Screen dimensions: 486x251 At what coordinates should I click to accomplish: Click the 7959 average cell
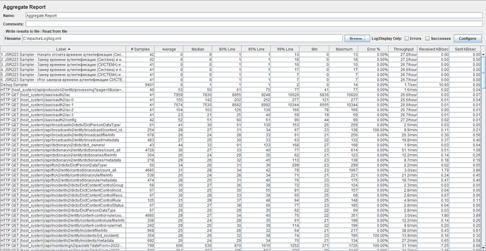click(x=169, y=94)
